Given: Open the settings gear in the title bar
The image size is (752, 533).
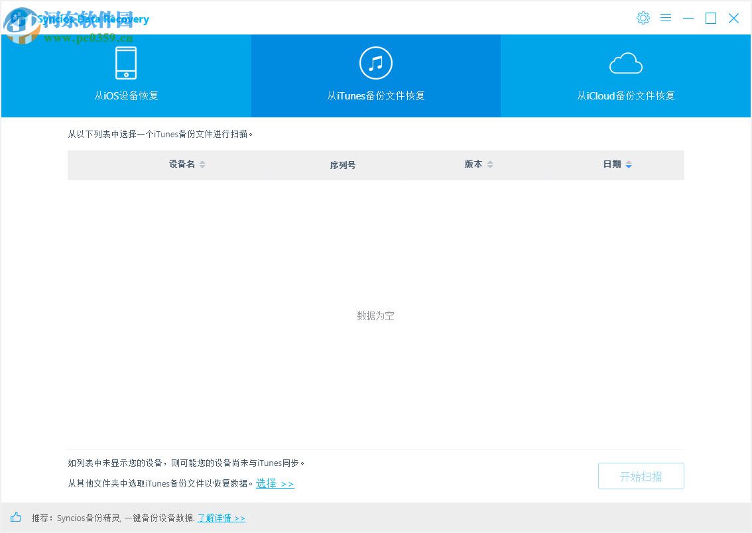Looking at the screenshot, I should coord(643,18).
